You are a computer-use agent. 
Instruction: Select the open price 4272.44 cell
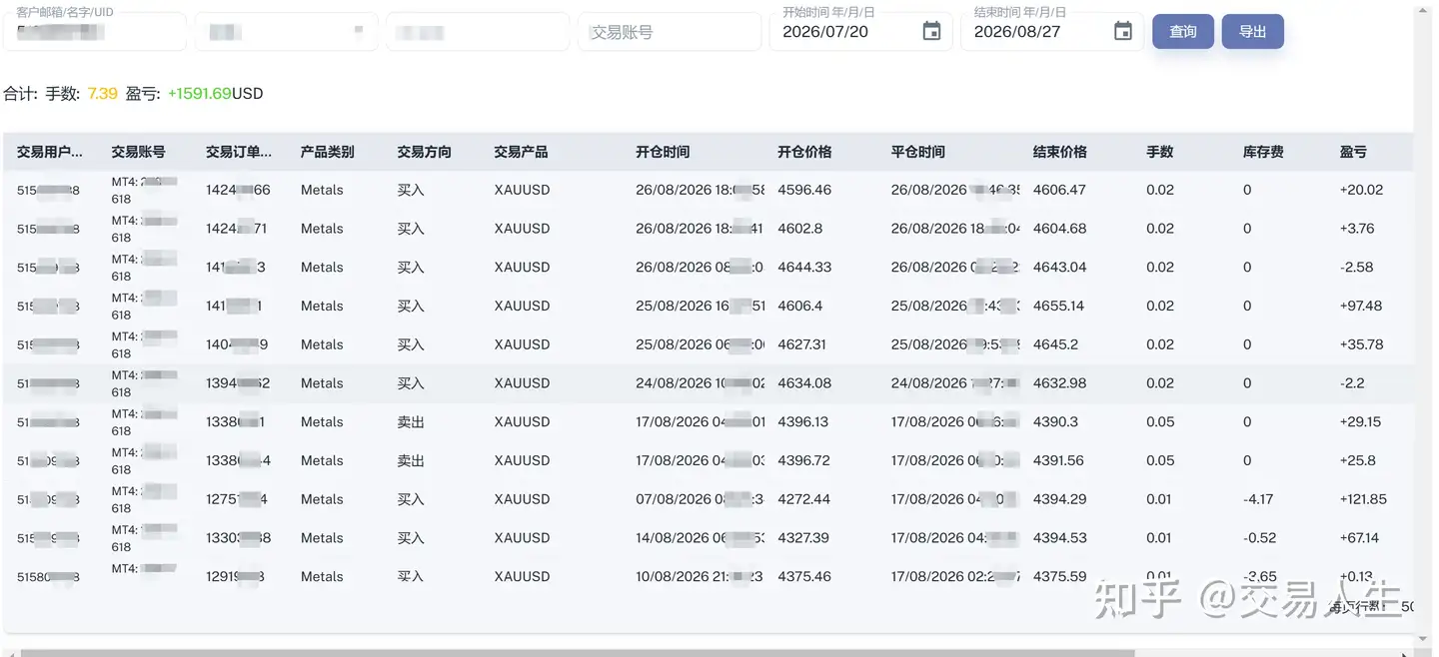(x=804, y=499)
